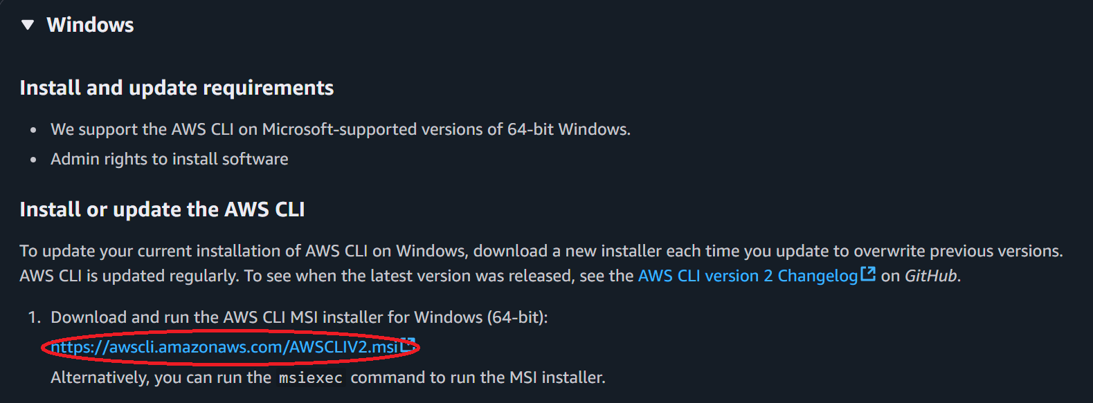Screen dimensions: 1093x403
Task: Click the "Admin rights to install software" bullet text
Action: point(170,159)
